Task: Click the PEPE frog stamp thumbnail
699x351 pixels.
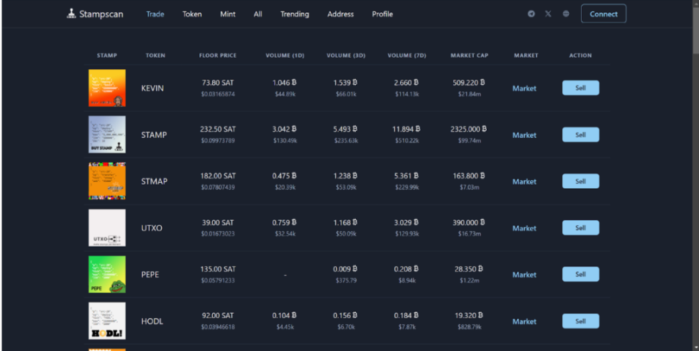Action: [x=107, y=274]
